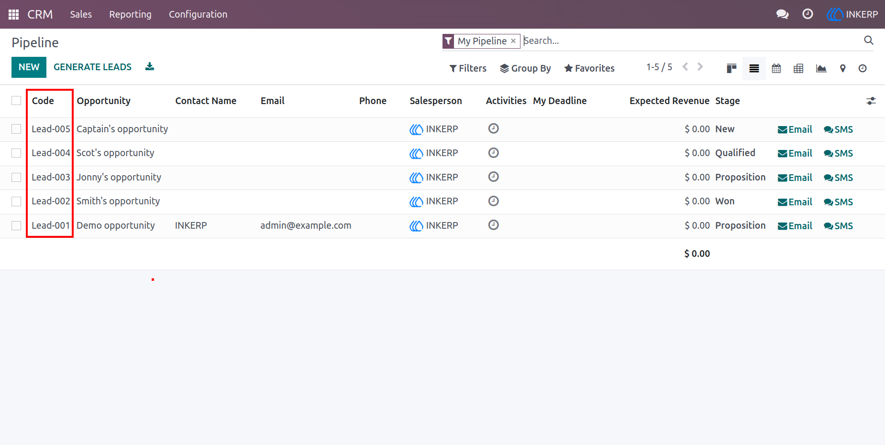Open the INKERP user menu

coord(852,14)
